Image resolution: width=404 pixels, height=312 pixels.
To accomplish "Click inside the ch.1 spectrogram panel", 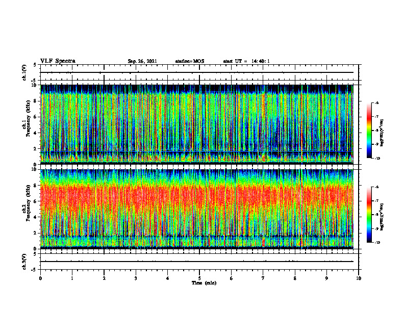I will (x=197, y=124).
